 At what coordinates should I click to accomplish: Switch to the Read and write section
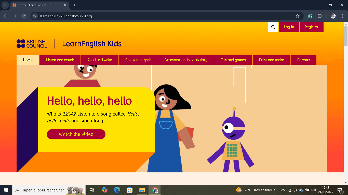point(100,60)
